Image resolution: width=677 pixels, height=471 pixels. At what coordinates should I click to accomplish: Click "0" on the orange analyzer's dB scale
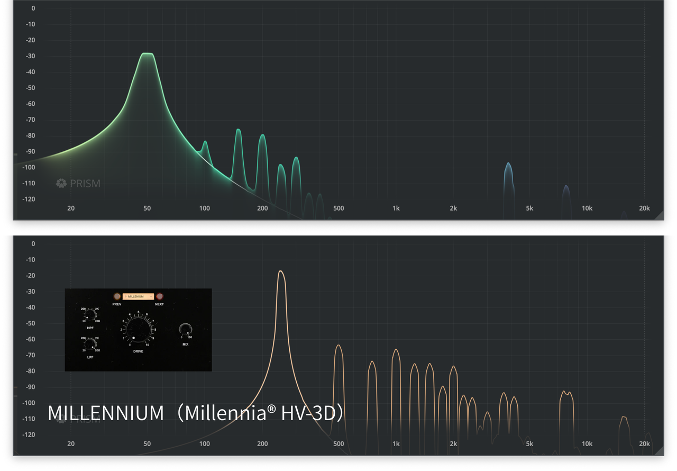[x=33, y=244]
